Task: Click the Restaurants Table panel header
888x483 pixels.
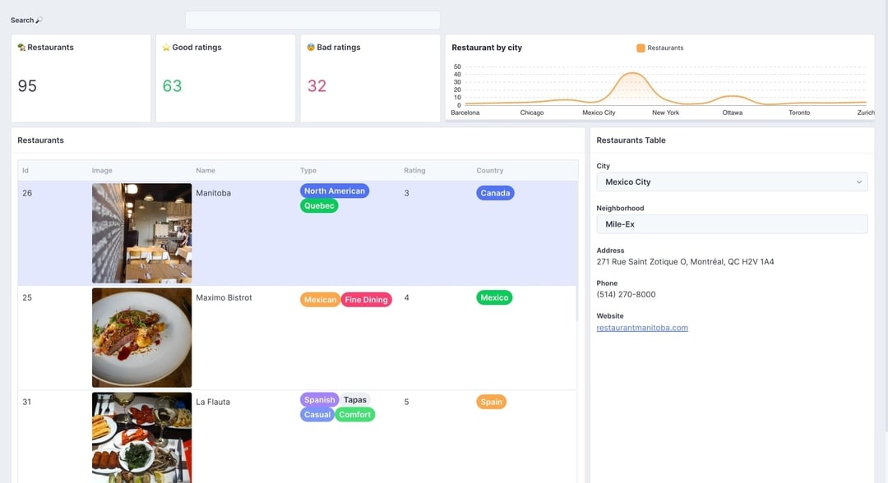Action: tap(631, 140)
